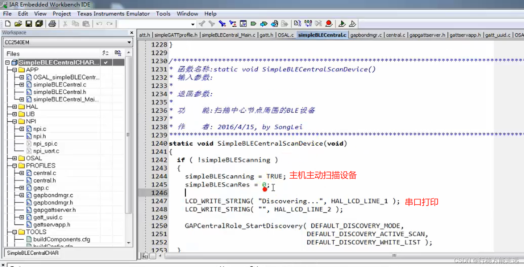Select simpleBLECentral.h in file tree

coord(59,92)
